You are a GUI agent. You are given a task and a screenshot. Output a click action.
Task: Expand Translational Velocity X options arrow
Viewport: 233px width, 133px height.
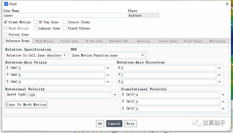223,95
